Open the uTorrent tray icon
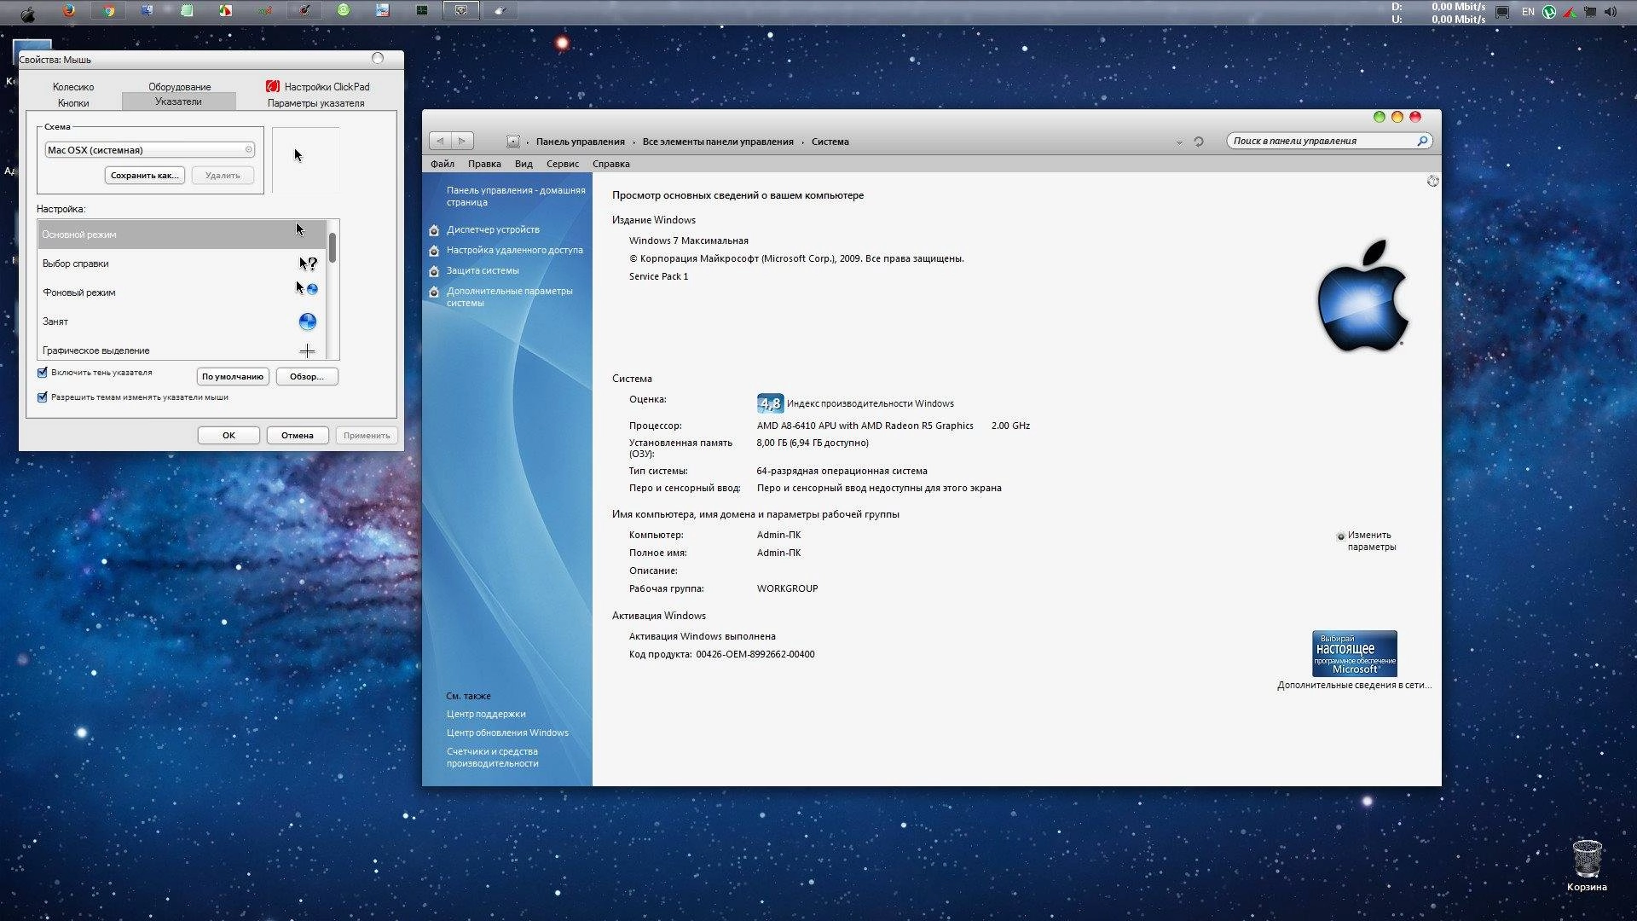This screenshot has width=1637, height=921. [1549, 12]
